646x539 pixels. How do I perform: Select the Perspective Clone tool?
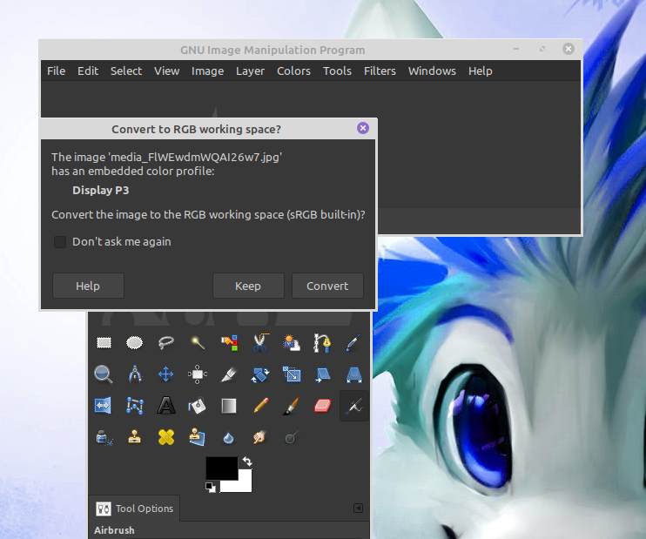[x=198, y=437]
